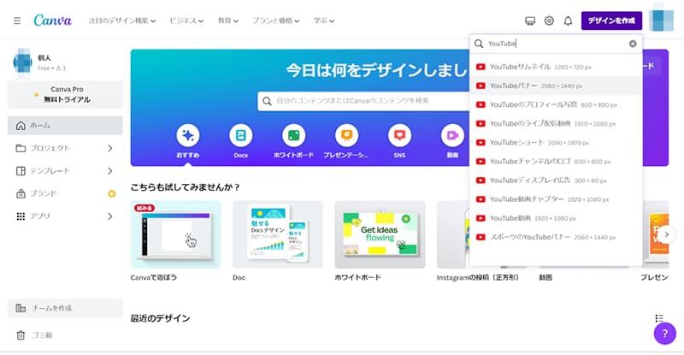This screenshot has width=684, height=355.
Task: Expand the 学ぶ menu
Action: pos(324,21)
